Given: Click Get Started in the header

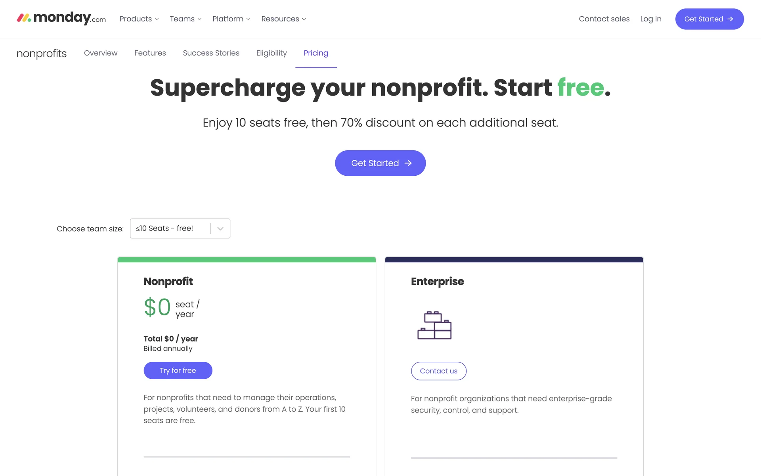Looking at the screenshot, I should click(x=709, y=19).
